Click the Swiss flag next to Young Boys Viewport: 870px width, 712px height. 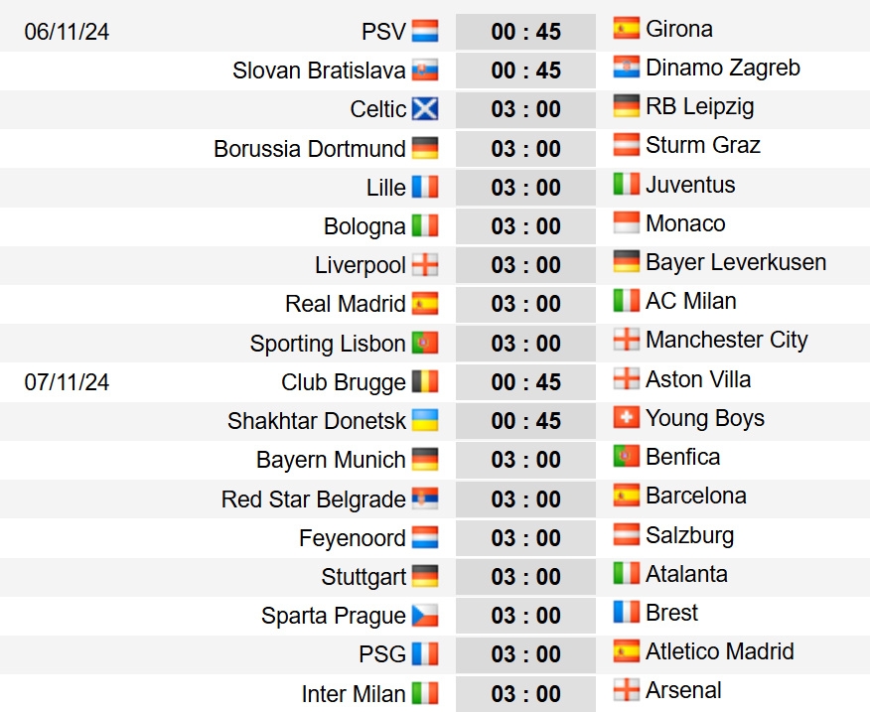pyautogui.click(x=627, y=417)
